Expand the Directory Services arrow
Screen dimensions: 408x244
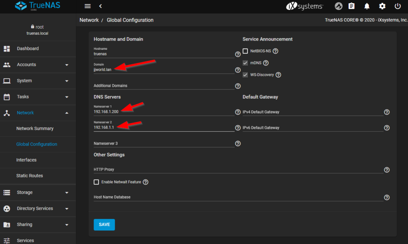click(67, 209)
